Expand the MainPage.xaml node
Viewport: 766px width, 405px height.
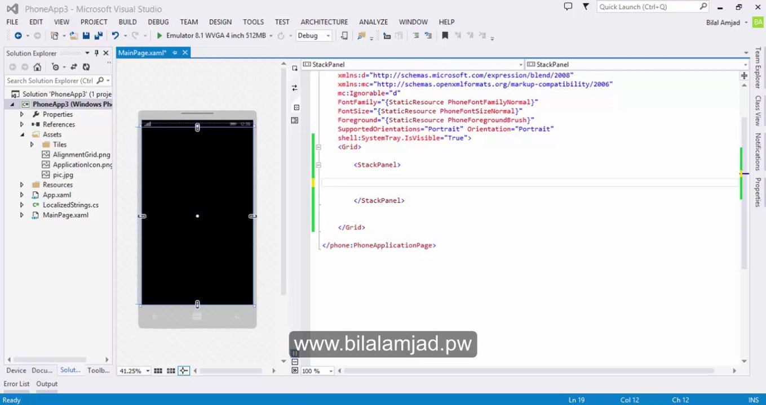click(22, 215)
